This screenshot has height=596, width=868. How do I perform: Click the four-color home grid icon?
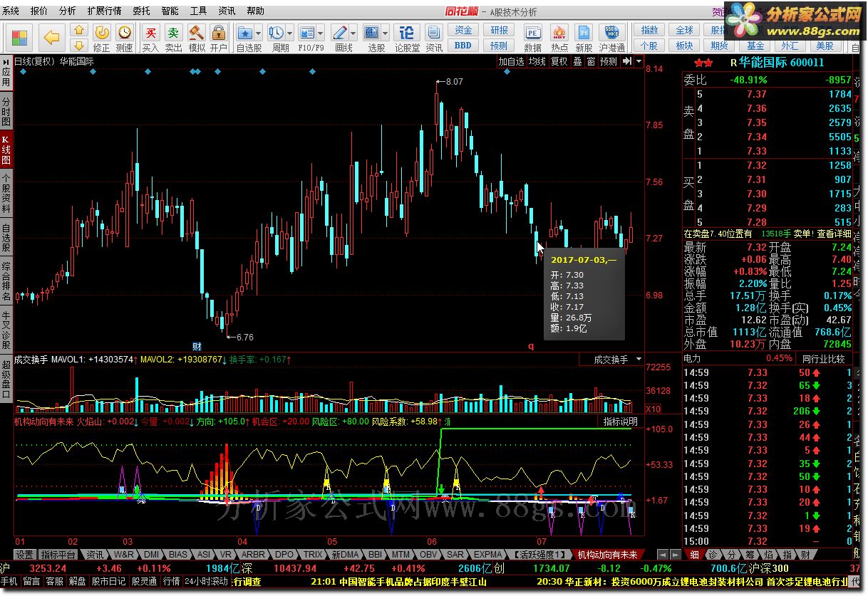[19, 38]
